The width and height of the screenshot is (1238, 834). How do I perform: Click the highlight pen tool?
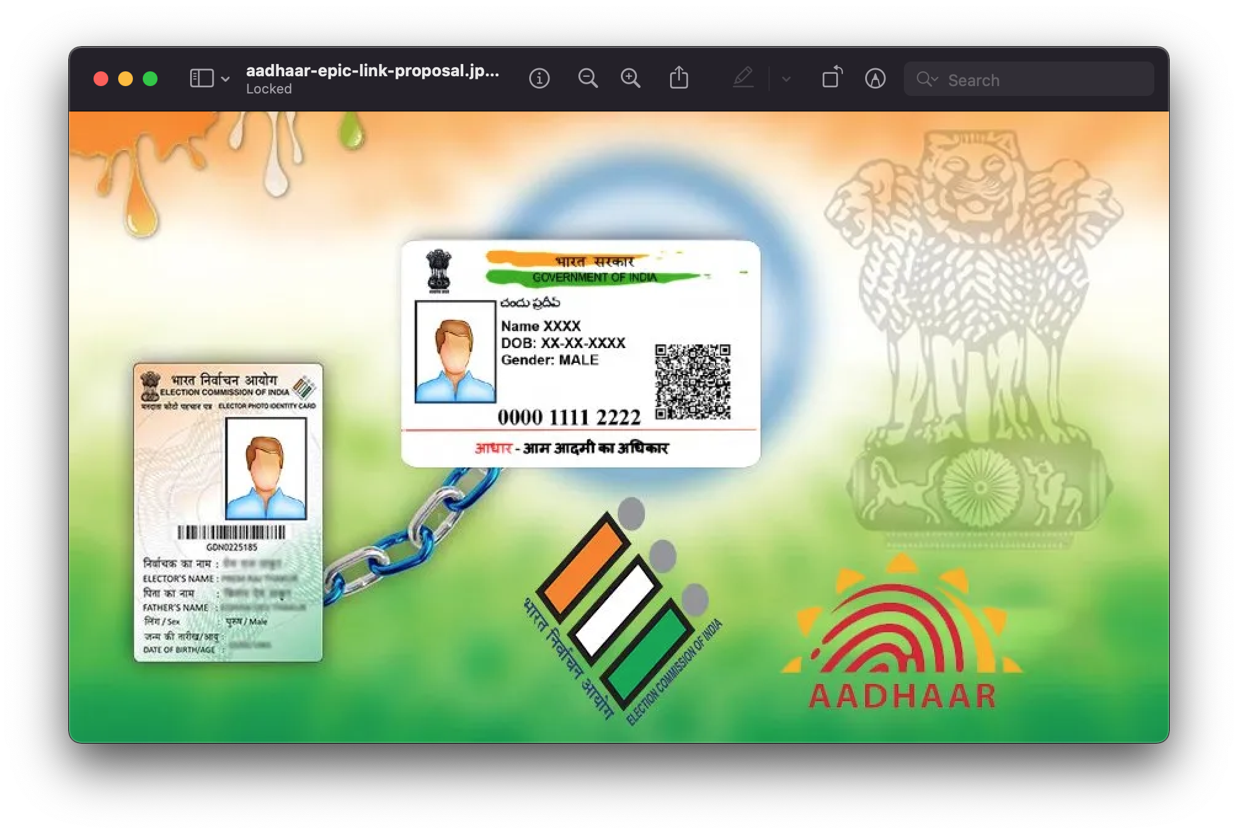743,78
